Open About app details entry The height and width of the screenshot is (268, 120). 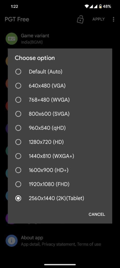pyautogui.click(x=60, y=241)
